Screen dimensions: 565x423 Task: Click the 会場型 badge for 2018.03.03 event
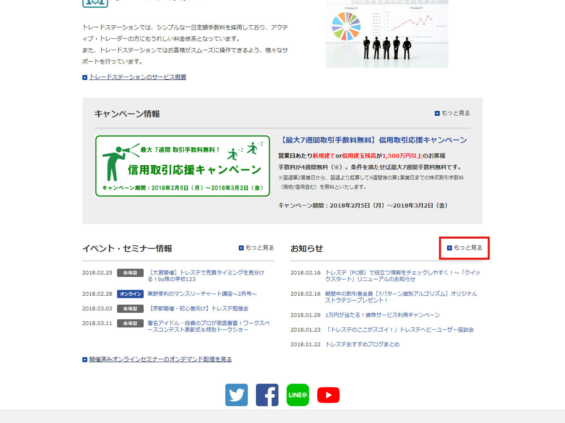[130, 309]
